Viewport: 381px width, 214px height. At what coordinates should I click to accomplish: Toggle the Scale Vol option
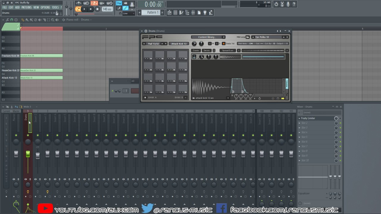224,44
